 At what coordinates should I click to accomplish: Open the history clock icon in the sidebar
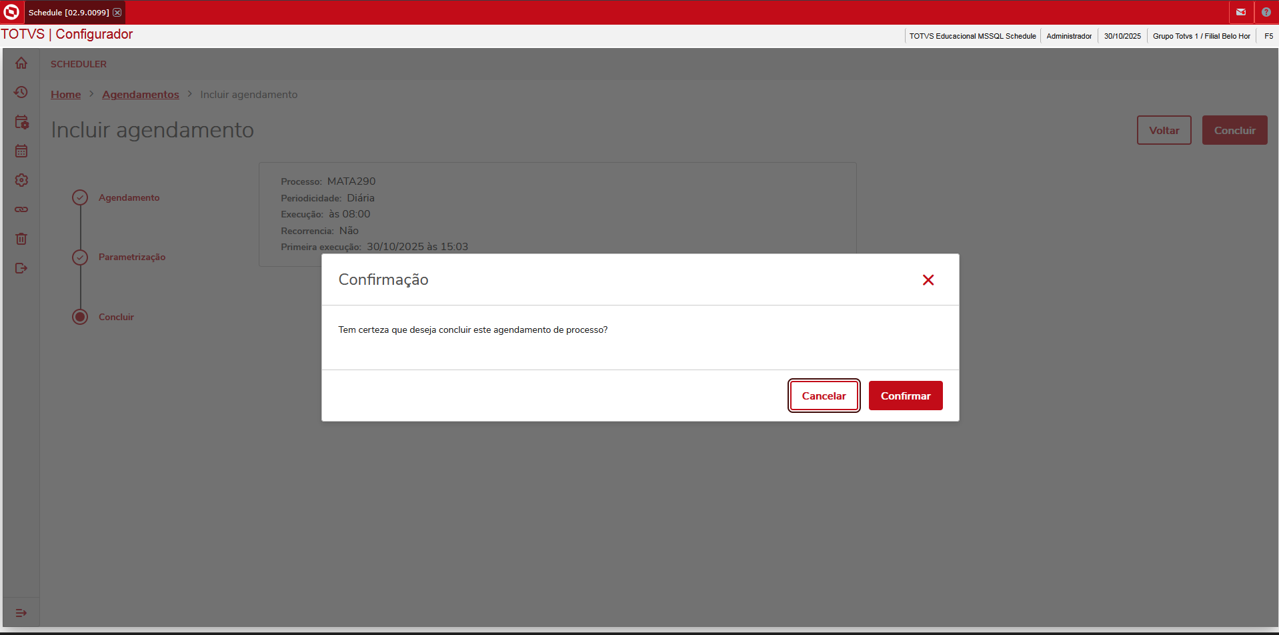[21, 92]
